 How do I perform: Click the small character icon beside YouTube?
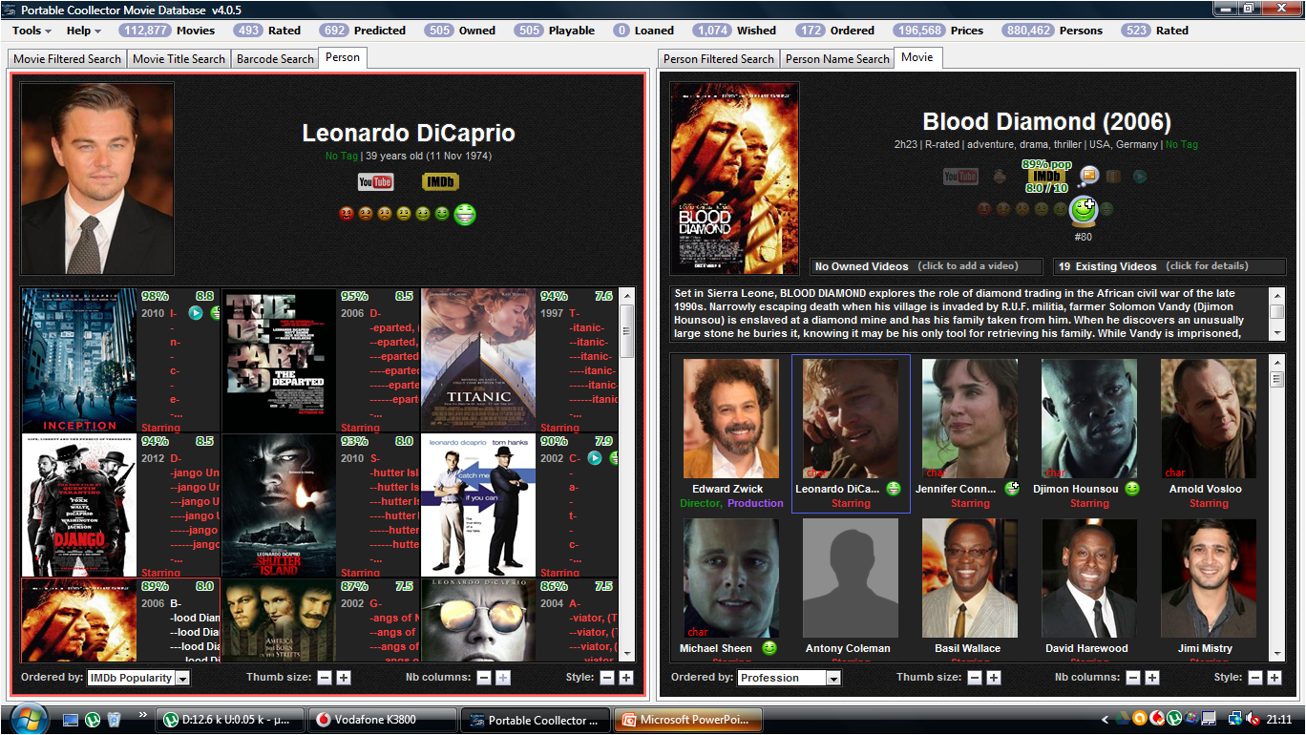point(1000,176)
